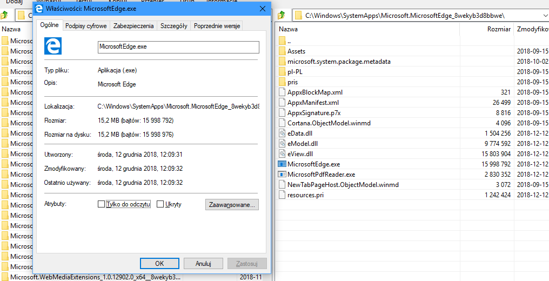Select the MicrosoftPdfReader.exe application icon
The height and width of the screenshot is (281, 549).
pyautogui.click(x=282, y=174)
